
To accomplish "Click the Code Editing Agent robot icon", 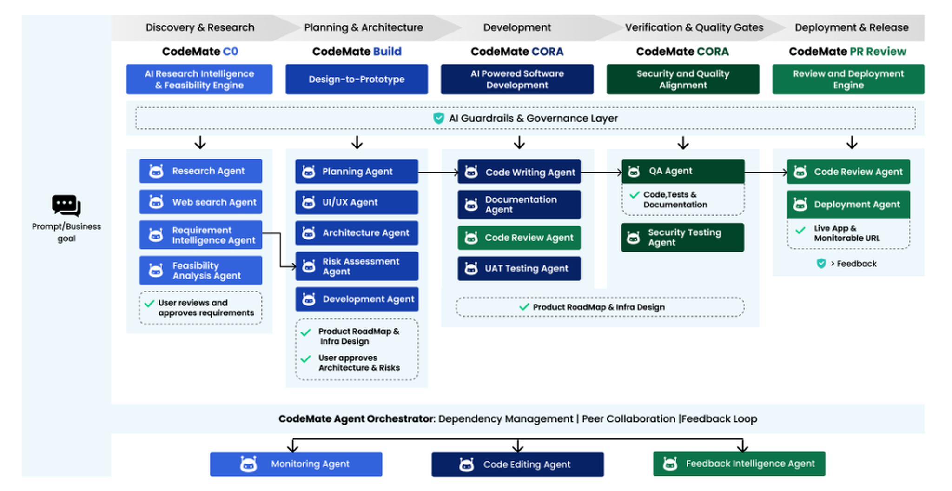I will coord(467,464).
